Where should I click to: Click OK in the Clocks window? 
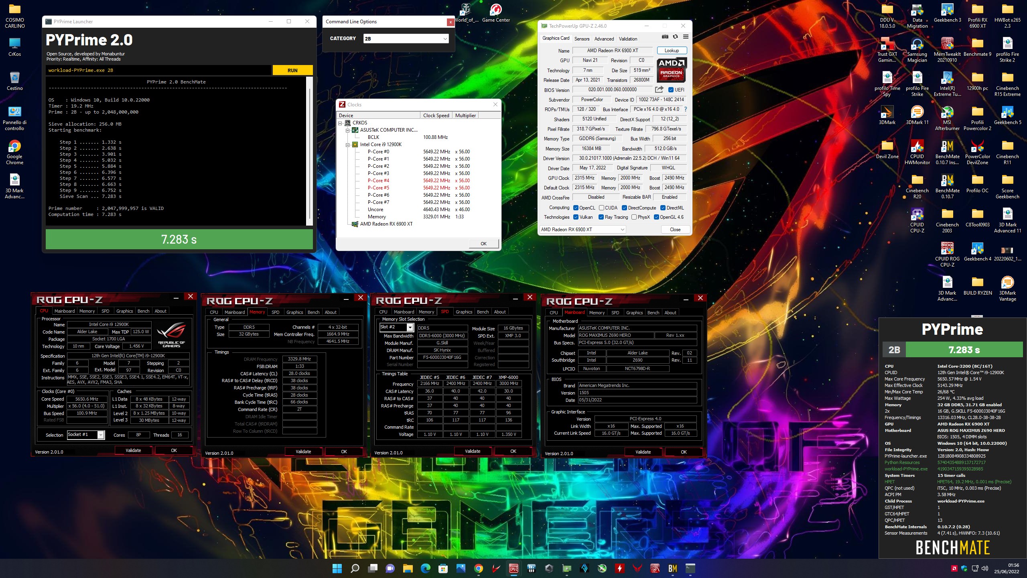pos(483,244)
